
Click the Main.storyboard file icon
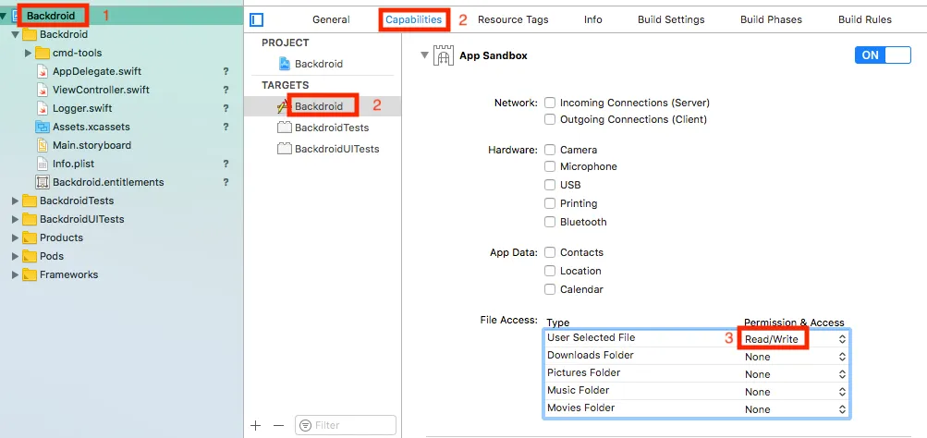[x=43, y=145]
